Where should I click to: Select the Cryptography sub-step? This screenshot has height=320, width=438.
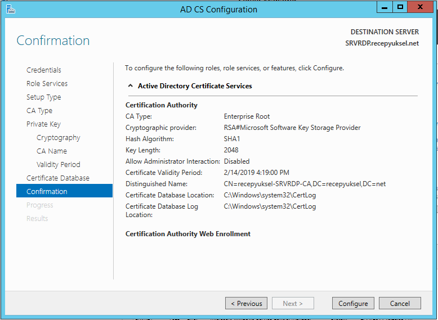click(x=59, y=138)
